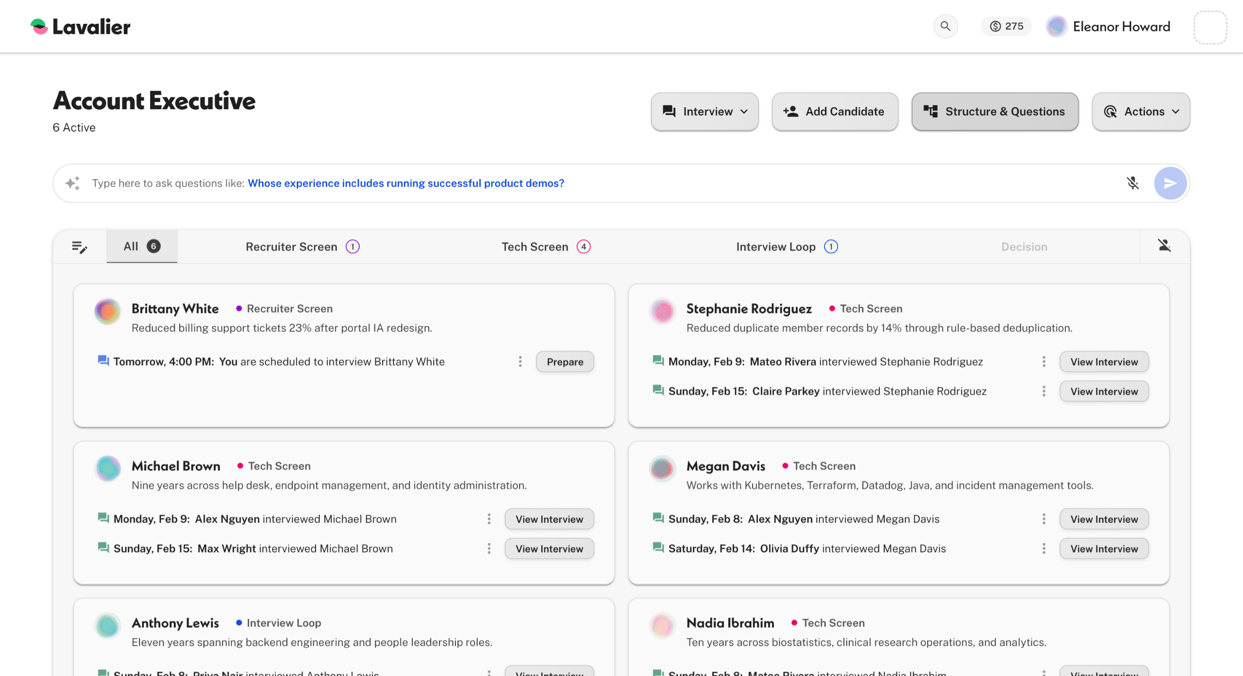Open more options for Max Wright interview

[x=489, y=548]
